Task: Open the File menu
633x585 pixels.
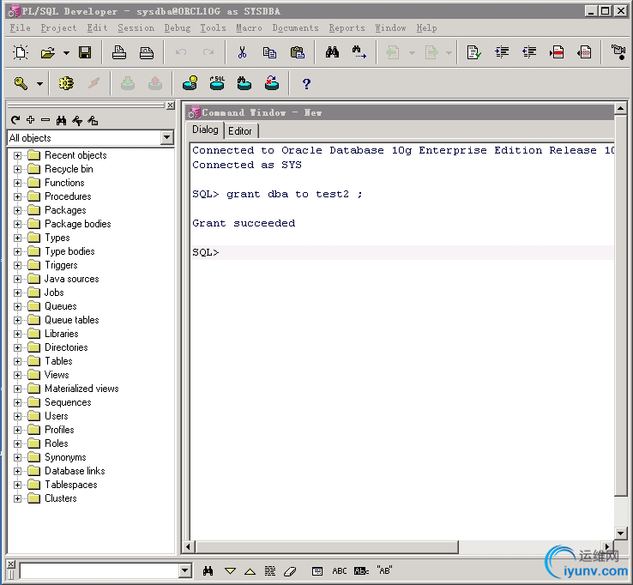Action: click(x=21, y=27)
